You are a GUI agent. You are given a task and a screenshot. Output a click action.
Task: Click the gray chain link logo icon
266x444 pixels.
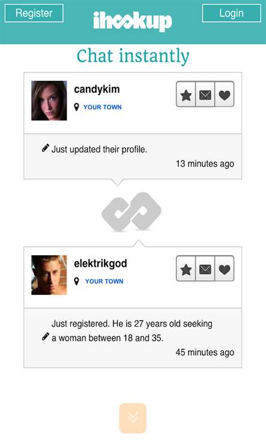point(131,211)
